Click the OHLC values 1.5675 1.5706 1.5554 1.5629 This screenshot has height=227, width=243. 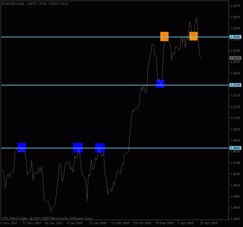tap(47, 4)
